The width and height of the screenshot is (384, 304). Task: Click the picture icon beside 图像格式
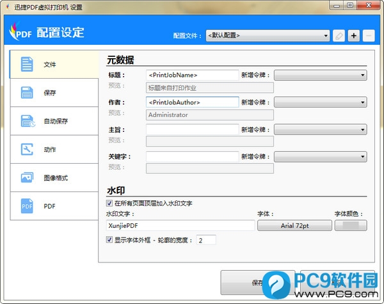pos(27,177)
